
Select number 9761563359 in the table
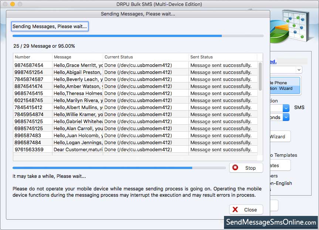[29, 149]
